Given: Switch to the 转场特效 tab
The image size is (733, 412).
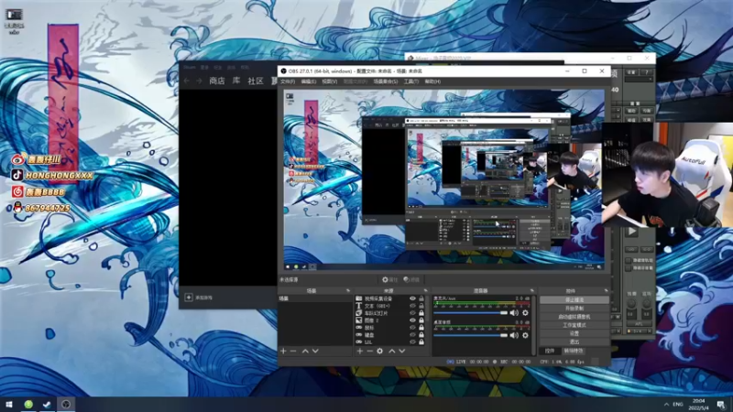Looking at the screenshot, I should coord(574,351).
